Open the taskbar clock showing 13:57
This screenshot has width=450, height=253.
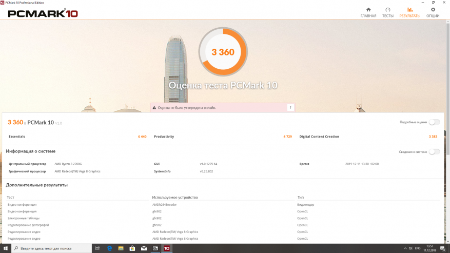point(429,248)
